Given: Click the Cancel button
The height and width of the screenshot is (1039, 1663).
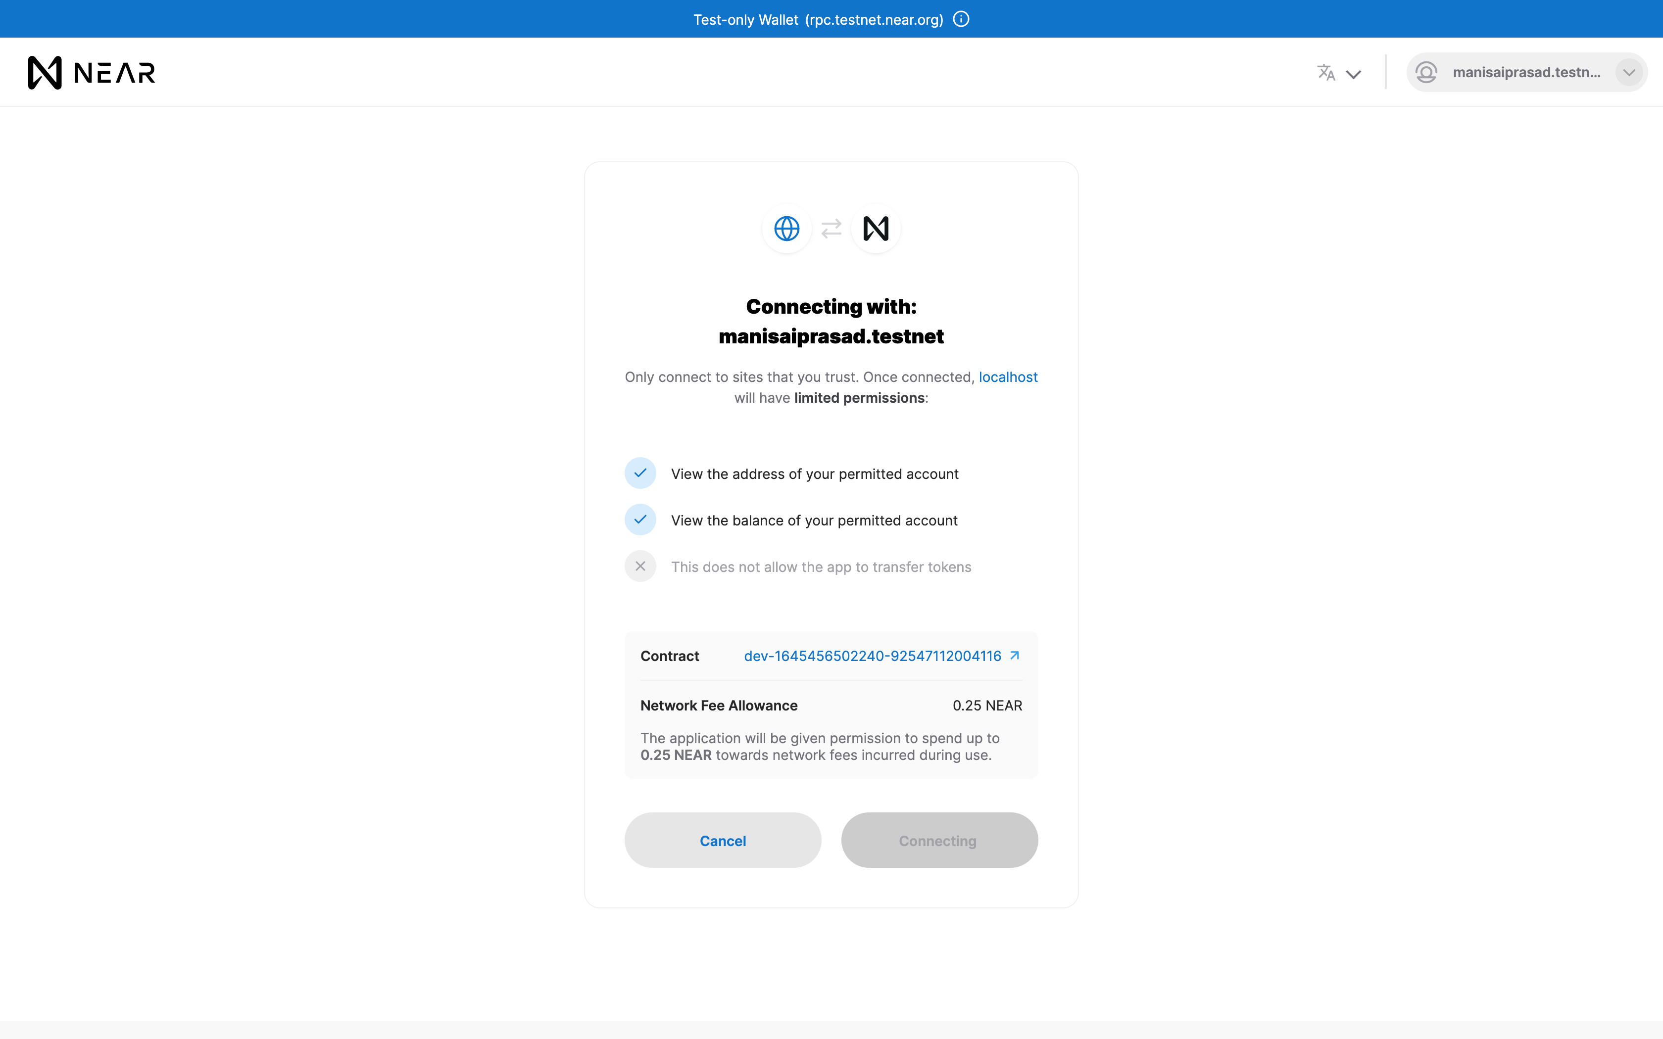Looking at the screenshot, I should coord(722,841).
